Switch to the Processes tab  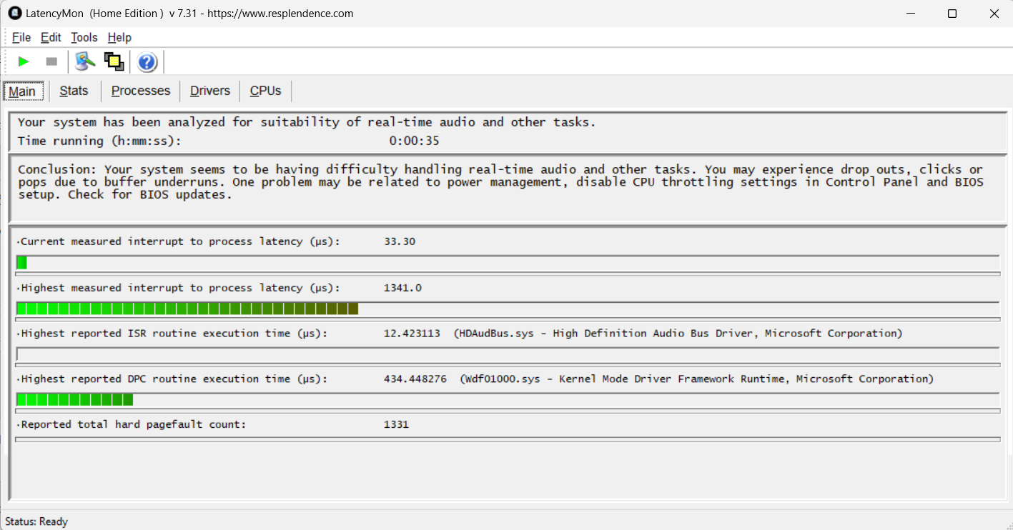141,91
